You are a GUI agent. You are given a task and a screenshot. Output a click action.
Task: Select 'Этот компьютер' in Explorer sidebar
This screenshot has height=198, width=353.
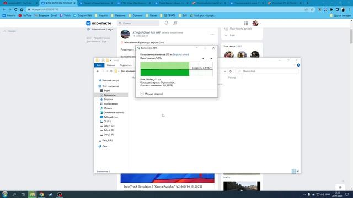click(x=109, y=86)
